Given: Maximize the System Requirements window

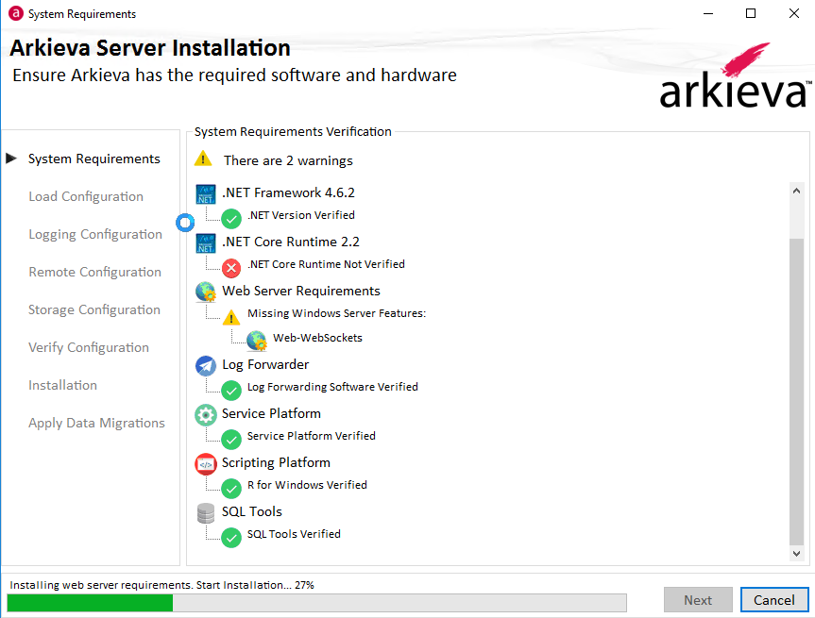Looking at the screenshot, I should (751, 13).
